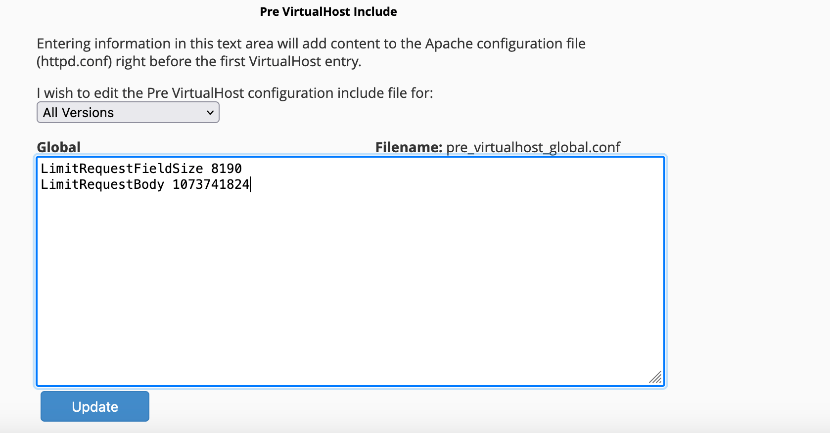Click the empty area below the config text

(346, 297)
